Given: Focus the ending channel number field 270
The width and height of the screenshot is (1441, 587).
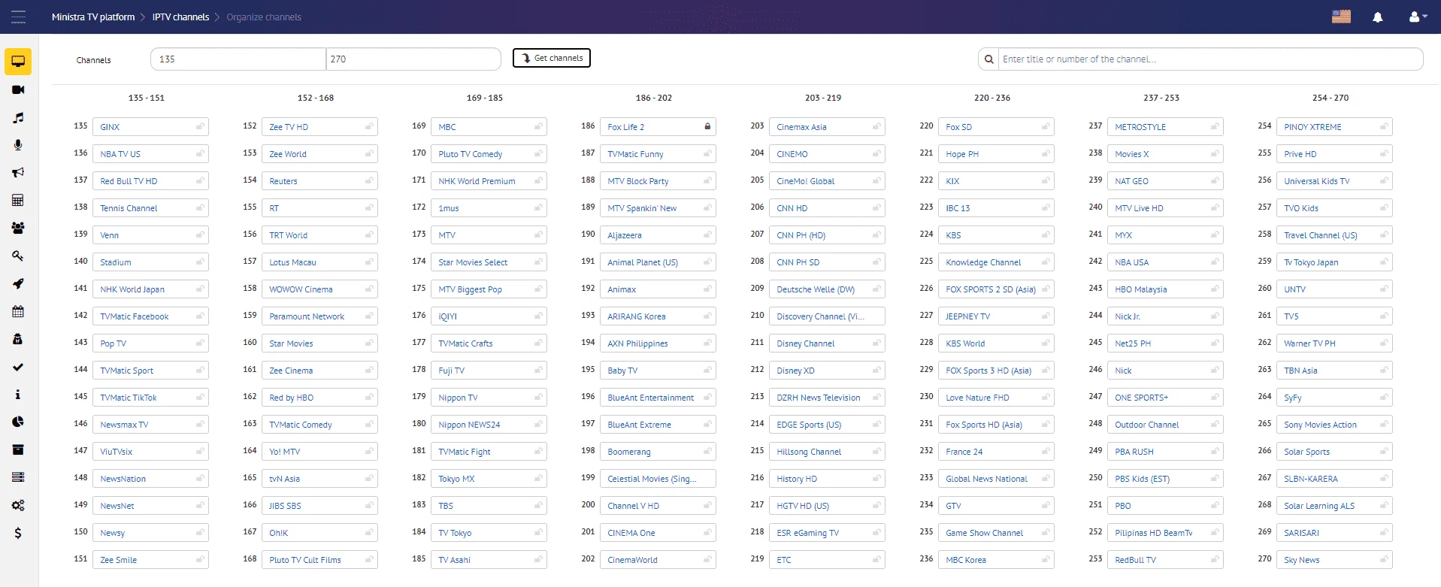Looking at the screenshot, I should pyautogui.click(x=413, y=59).
